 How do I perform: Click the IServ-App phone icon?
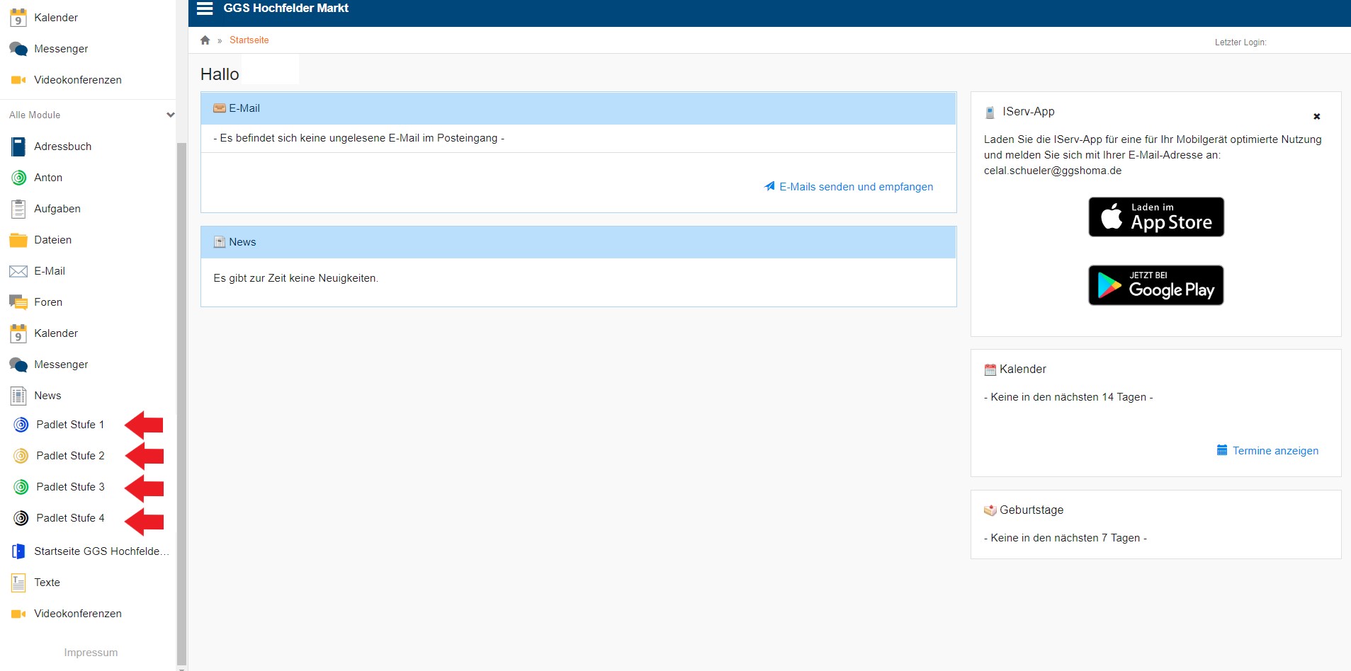click(x=990, y=112)
